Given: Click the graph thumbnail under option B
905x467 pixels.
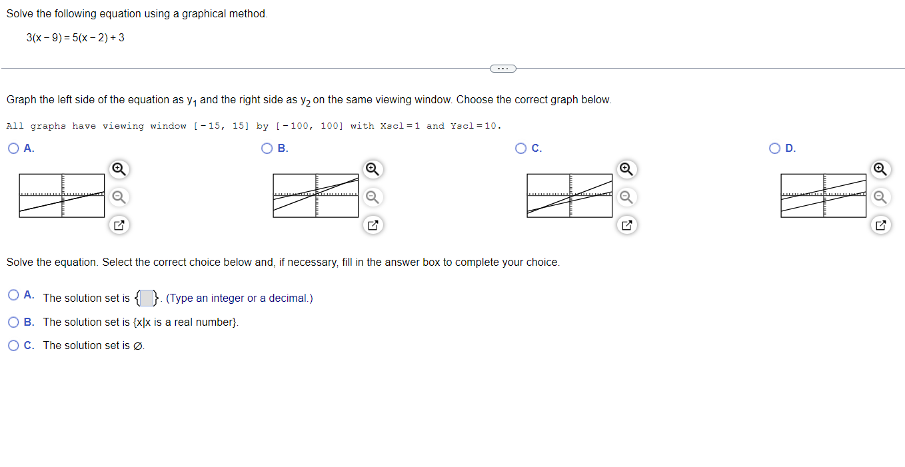Looking at the screenshot, I should pyautogui.click(x=315, y=195).
